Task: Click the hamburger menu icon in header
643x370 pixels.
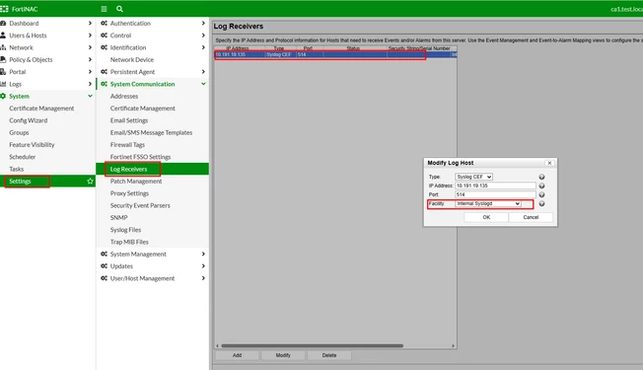Action: [x=104, y=9]
